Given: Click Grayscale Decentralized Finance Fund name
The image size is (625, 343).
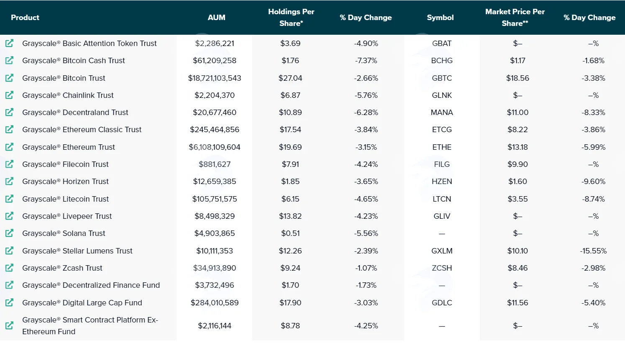Looking at the screenshot, I should point(91,285).
